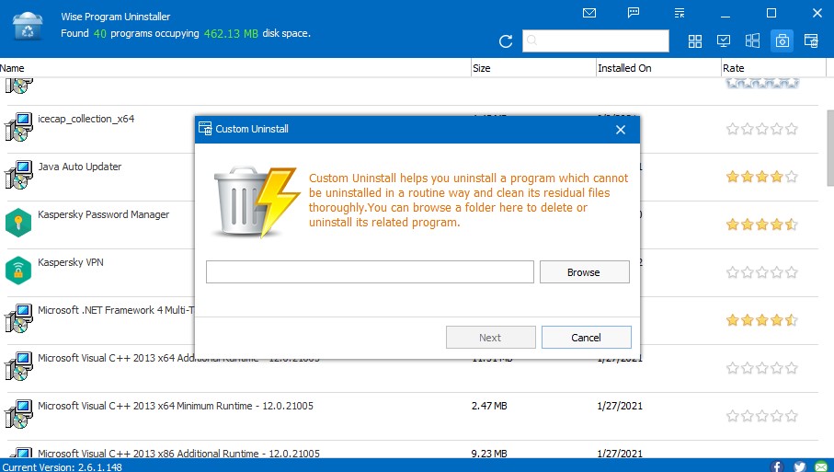Viewport: 834px width, 472px height.
Task: Select the Kaspersky Password Manager icon
Action: pos(18,223)
